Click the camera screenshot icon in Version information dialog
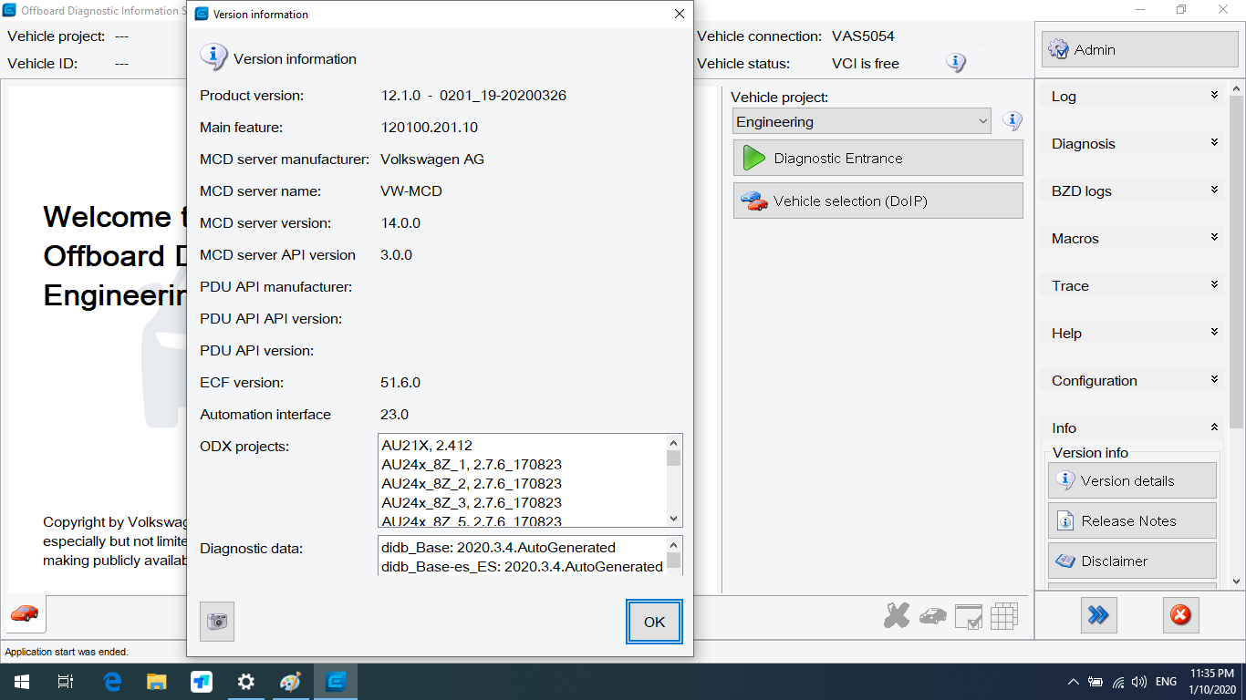 click(x=216, y=622)
